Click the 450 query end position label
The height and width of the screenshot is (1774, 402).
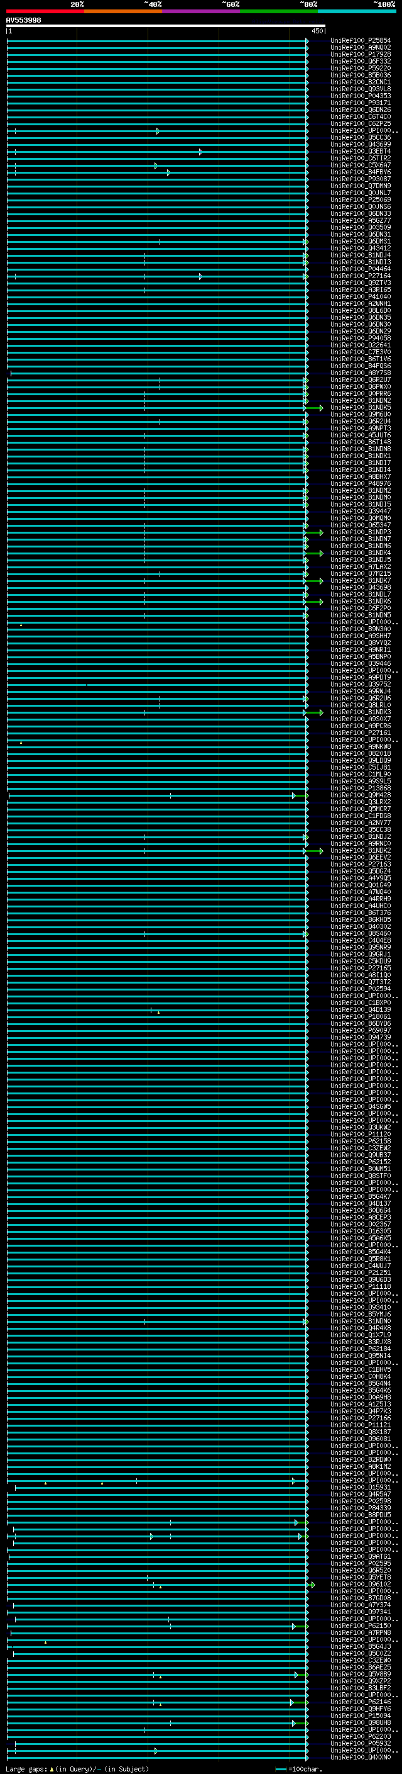[317, 31]
